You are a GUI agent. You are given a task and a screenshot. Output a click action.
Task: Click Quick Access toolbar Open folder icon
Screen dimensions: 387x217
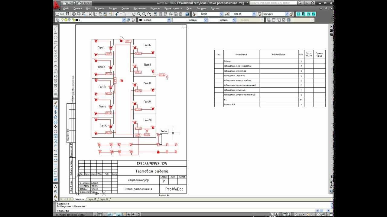pos(69,3)
